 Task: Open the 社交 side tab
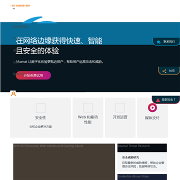(169, 71)
